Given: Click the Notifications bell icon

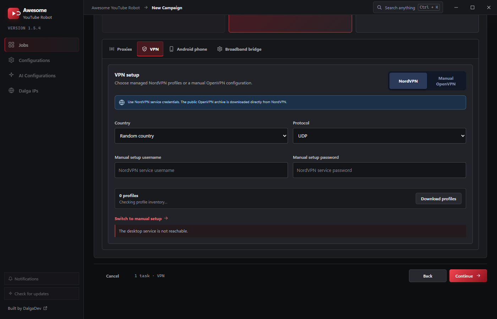Looking at the screenshot, I should point(11,279).
